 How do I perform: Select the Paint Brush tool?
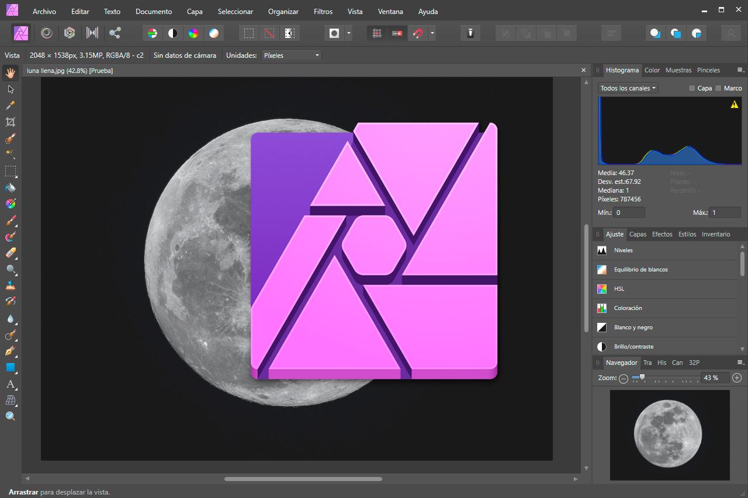[11, 220]
